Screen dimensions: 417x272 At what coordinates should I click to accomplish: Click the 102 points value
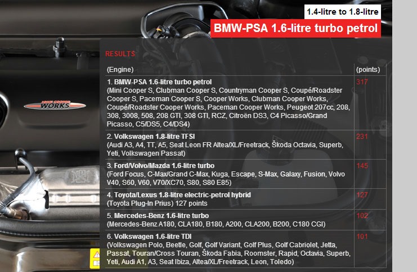[362, 216]
